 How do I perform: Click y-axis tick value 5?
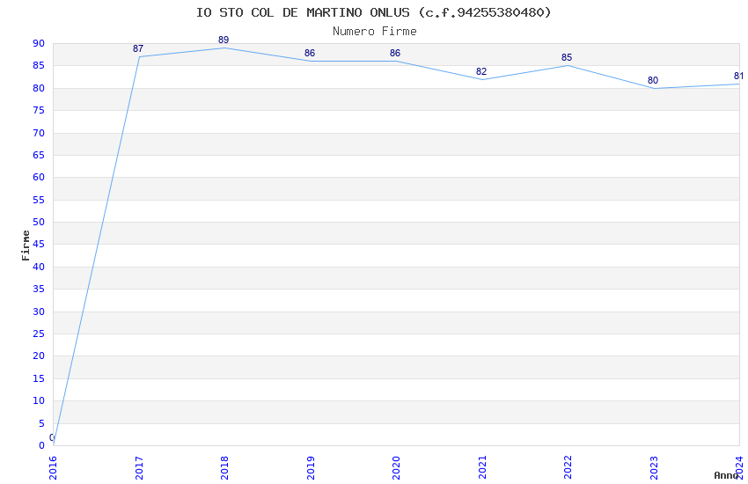point(41,423)
